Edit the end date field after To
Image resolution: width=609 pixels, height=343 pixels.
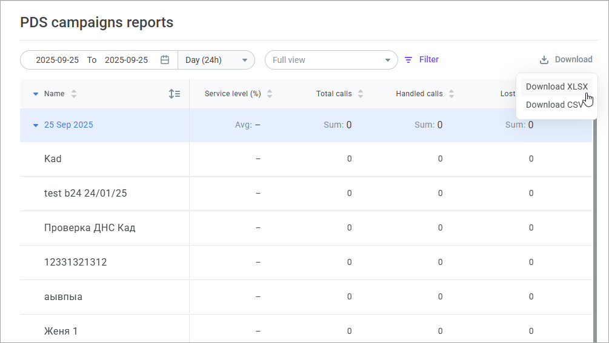point(126,60)
